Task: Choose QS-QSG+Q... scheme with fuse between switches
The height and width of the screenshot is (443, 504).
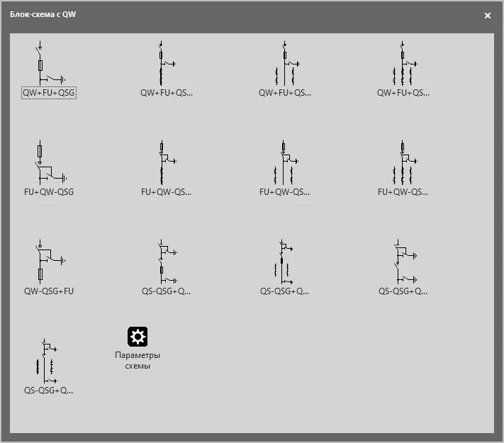Action: point(166,262)
